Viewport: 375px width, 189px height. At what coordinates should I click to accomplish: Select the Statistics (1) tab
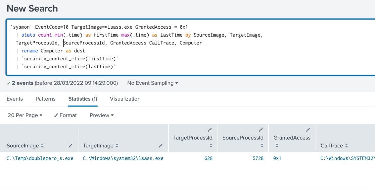click(x=83, y=99)
